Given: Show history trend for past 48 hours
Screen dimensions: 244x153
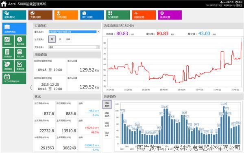Looking at the screenshot, I should (107, 104).
